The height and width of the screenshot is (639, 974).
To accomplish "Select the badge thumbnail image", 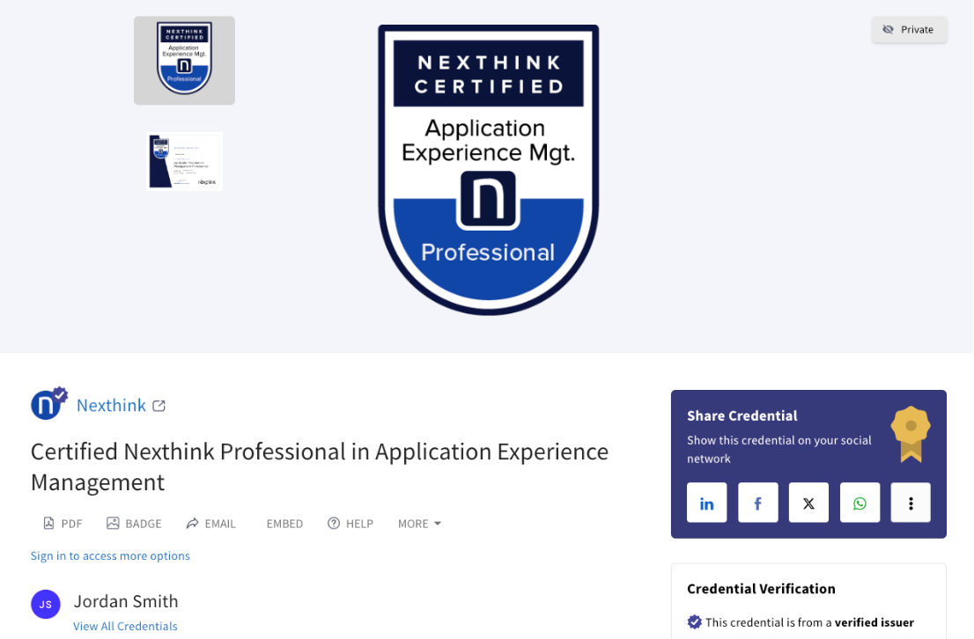I will [184, 60].
